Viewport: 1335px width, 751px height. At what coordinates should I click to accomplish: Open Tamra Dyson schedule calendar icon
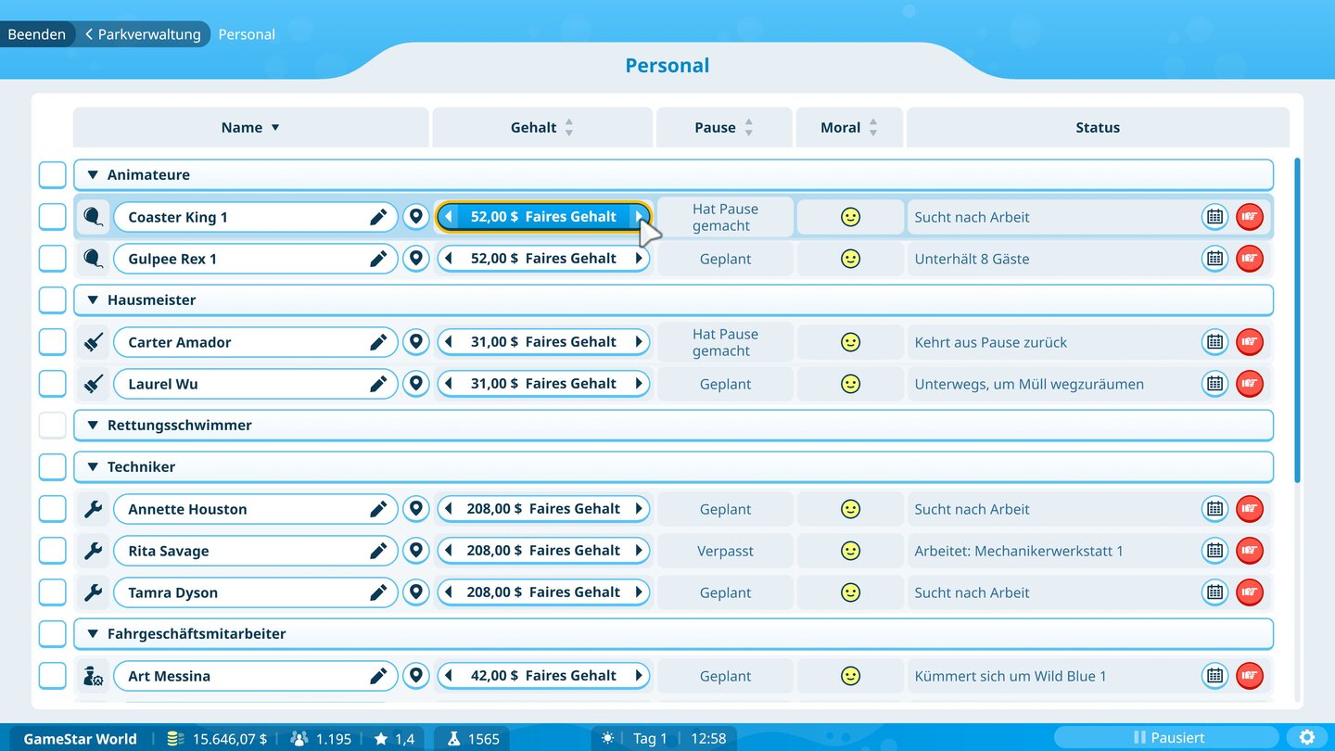tap(1214, 592)
